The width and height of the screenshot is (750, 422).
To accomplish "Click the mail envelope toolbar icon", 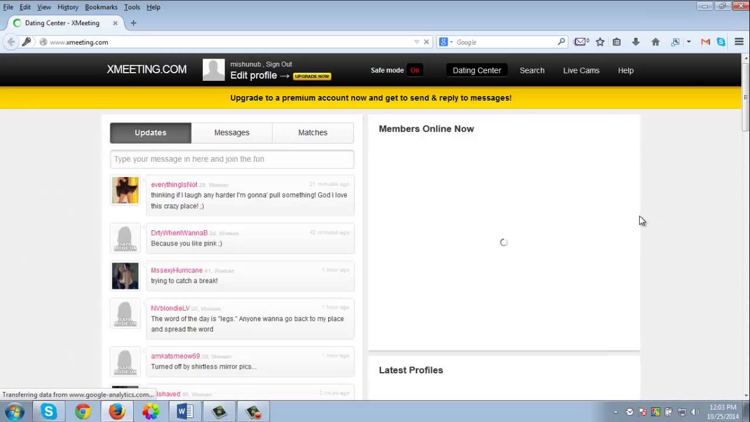I will point(581,42).
